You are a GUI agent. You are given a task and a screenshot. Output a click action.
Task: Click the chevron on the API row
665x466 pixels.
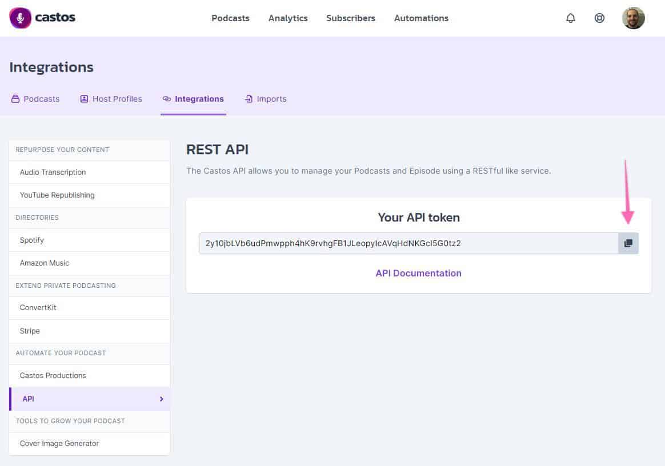click(x=161, y=399)
